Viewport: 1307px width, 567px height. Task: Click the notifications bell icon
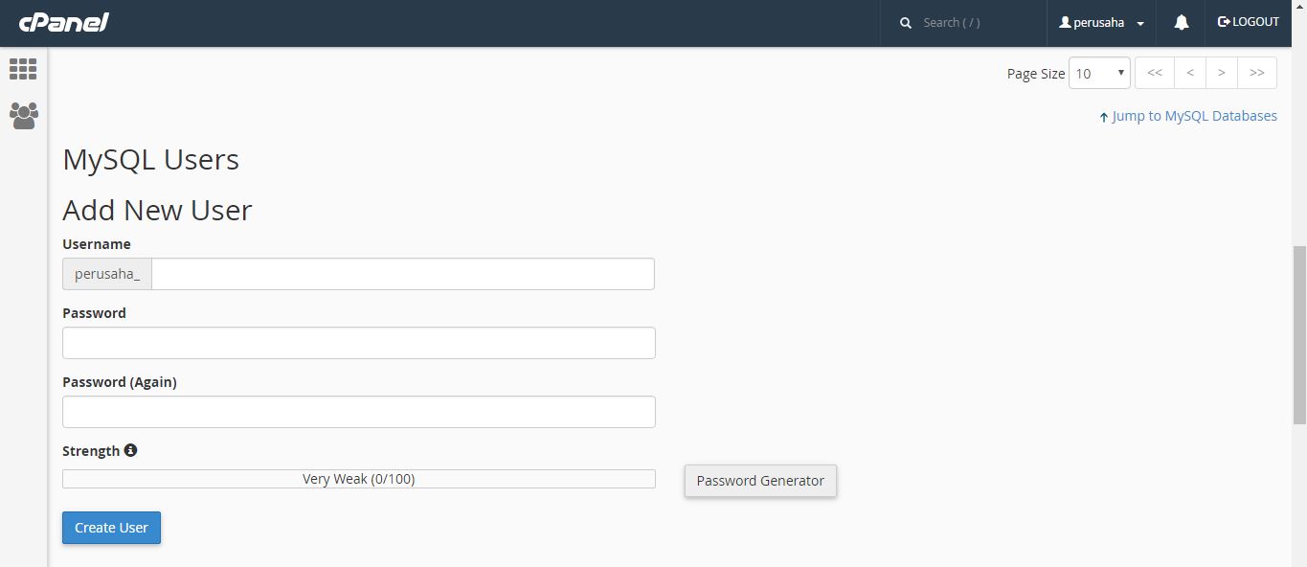click(1181, 22)
